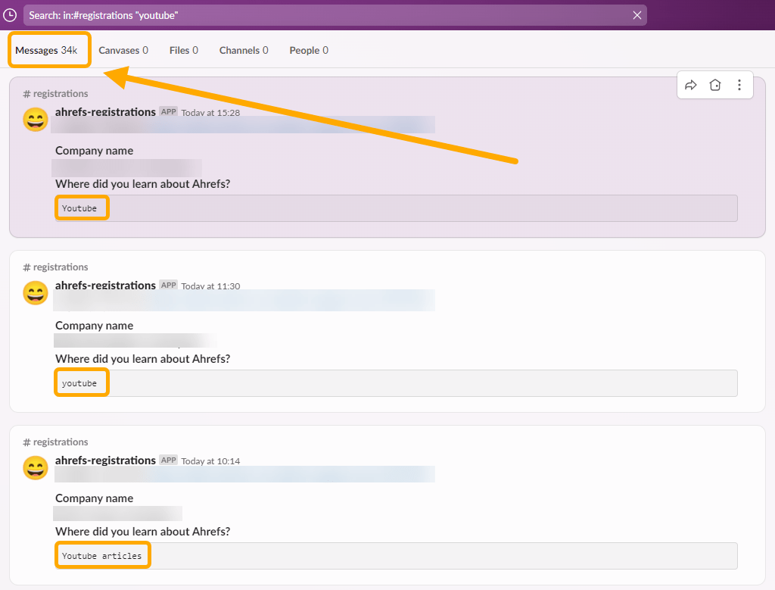Open the history clock icon
The image size is (775, 590).
pos(10,15)
